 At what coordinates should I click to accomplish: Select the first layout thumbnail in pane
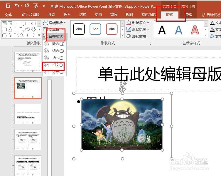click(28, 62)
